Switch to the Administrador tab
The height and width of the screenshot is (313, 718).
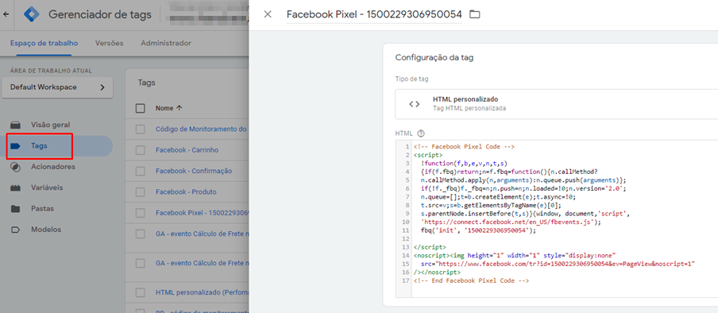[166, 43]
